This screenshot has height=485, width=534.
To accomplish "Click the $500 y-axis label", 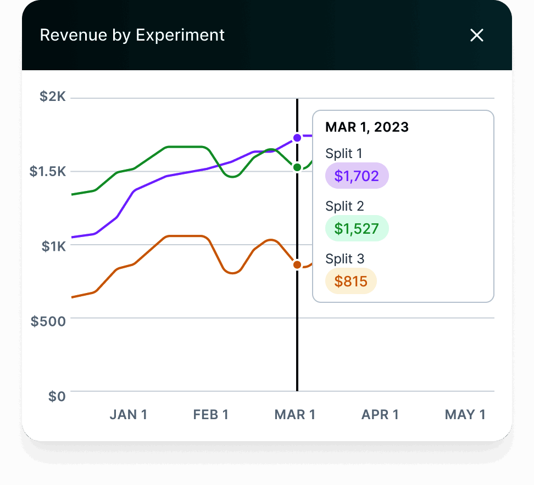I will (x=48, y=321).
